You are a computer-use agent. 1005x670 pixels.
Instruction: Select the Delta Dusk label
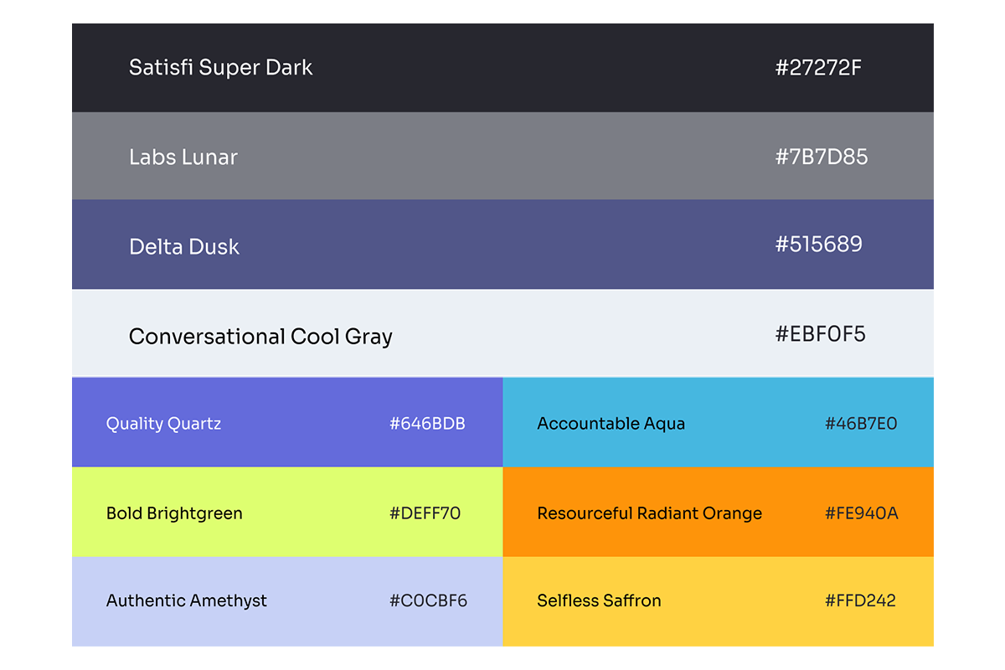[184, 246]
